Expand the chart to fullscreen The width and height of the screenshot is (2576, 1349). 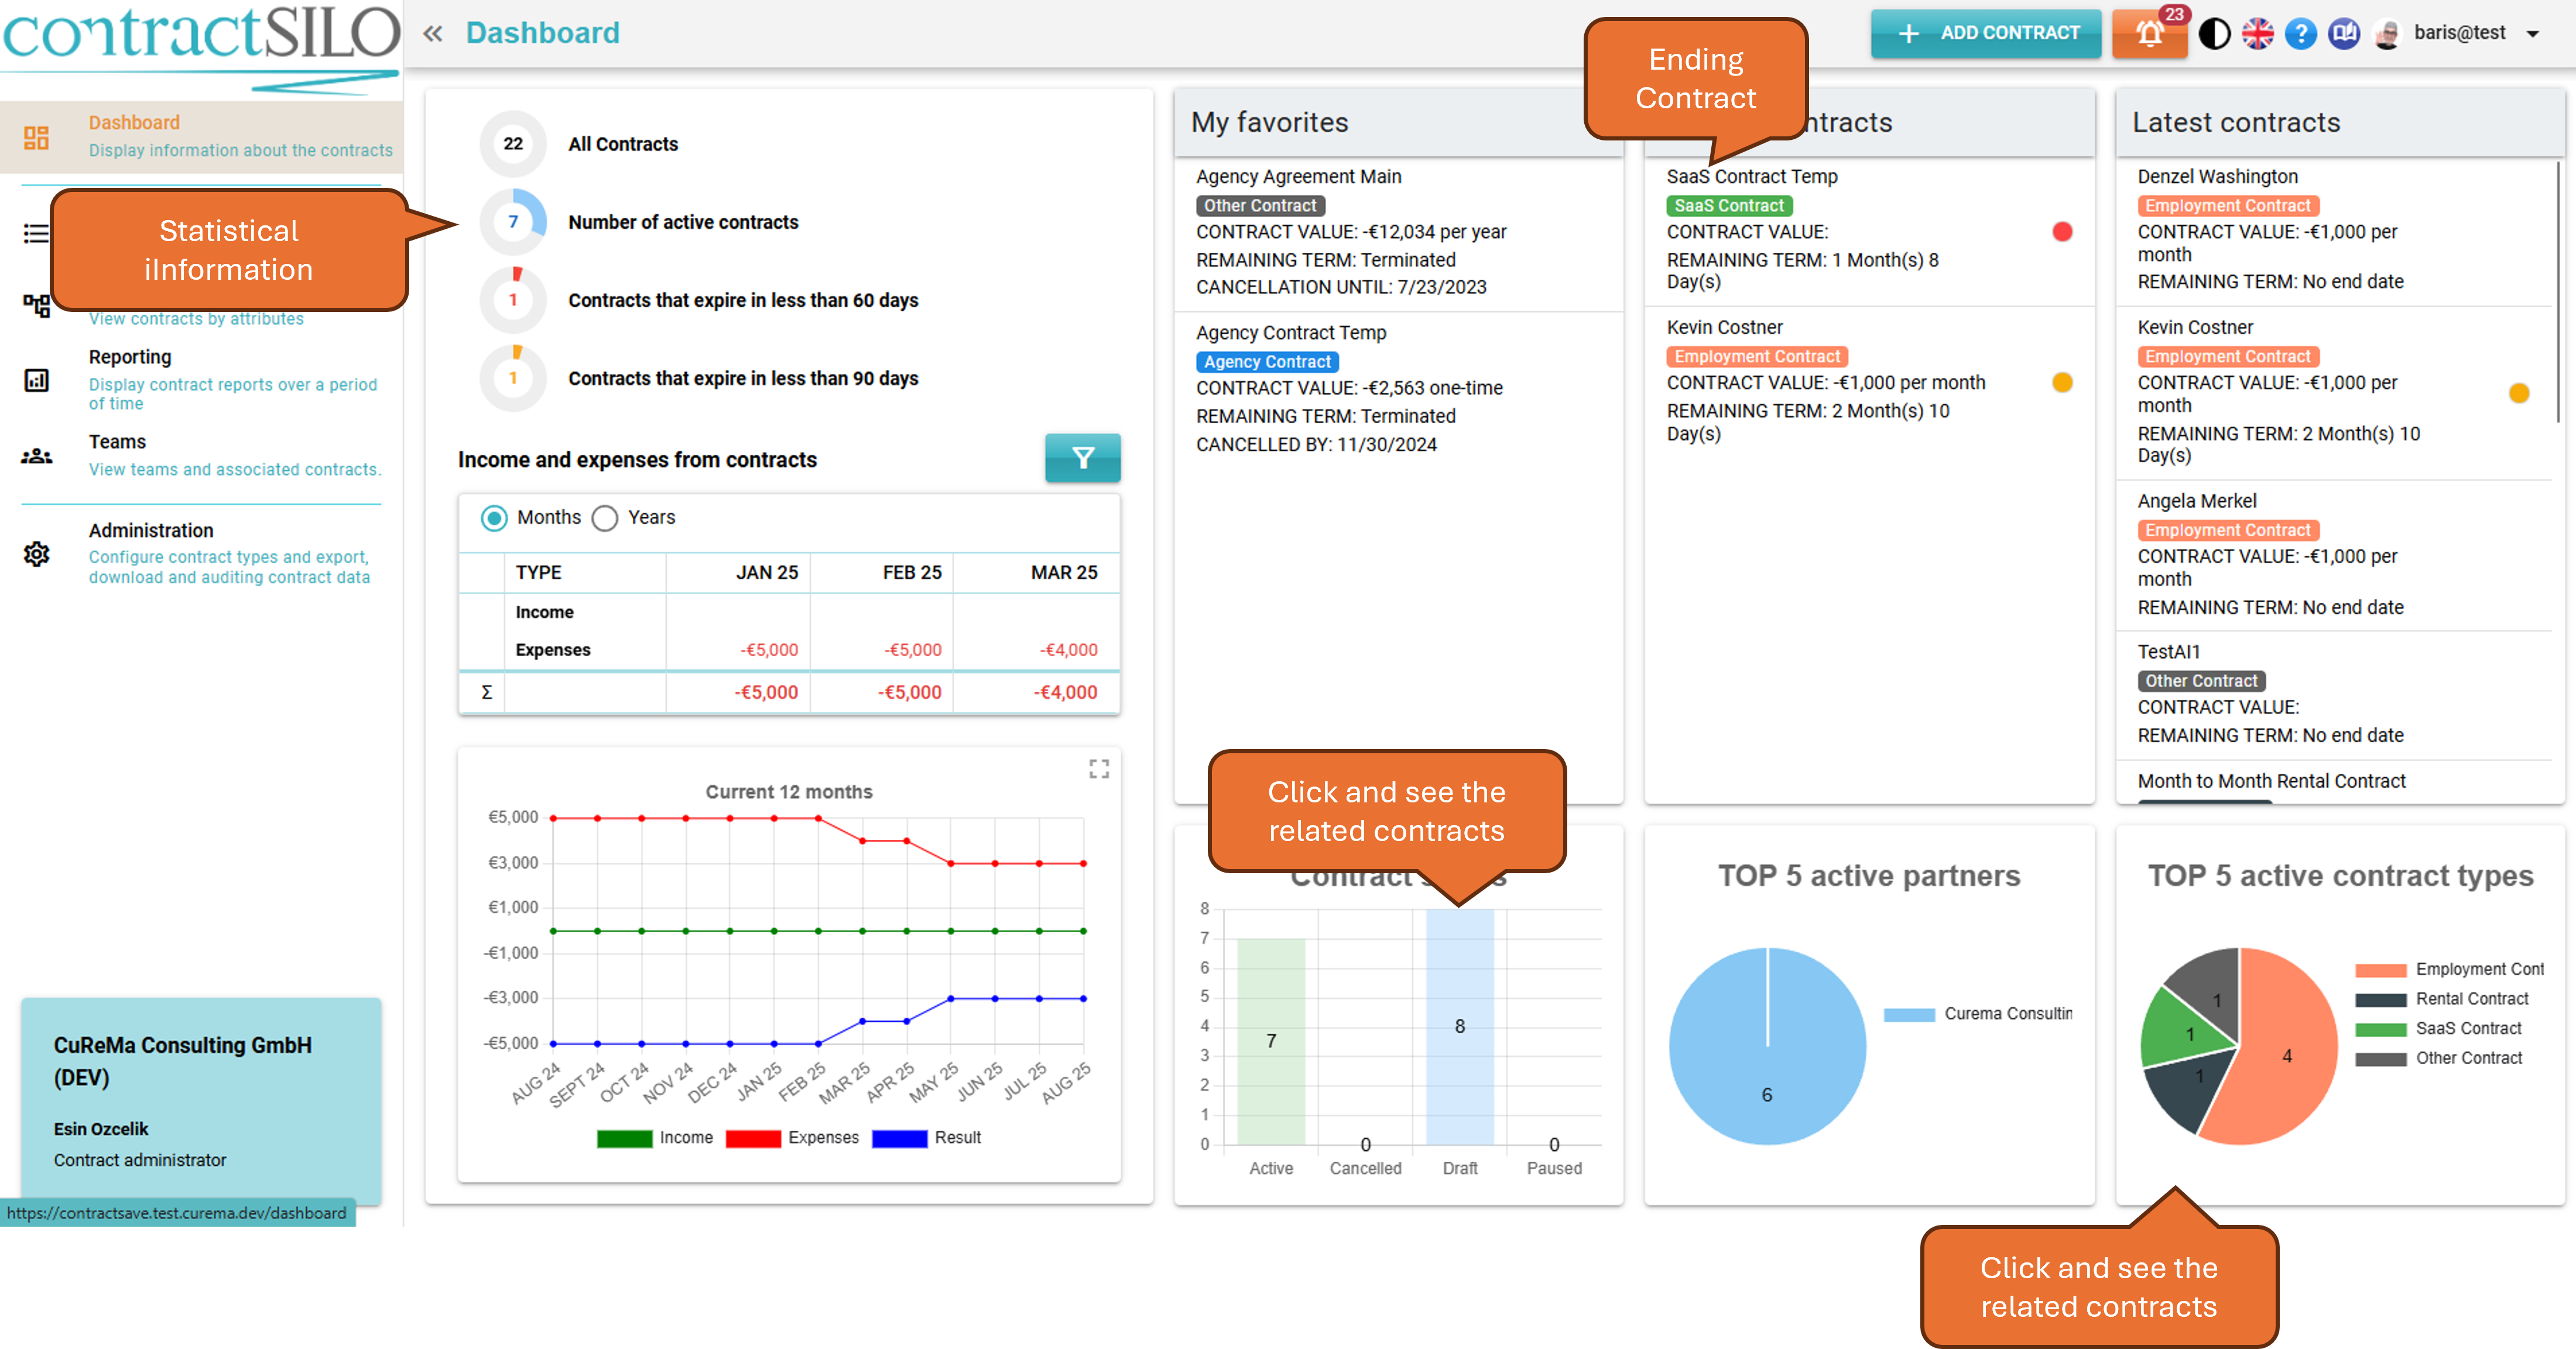(x=1099, y=768)
